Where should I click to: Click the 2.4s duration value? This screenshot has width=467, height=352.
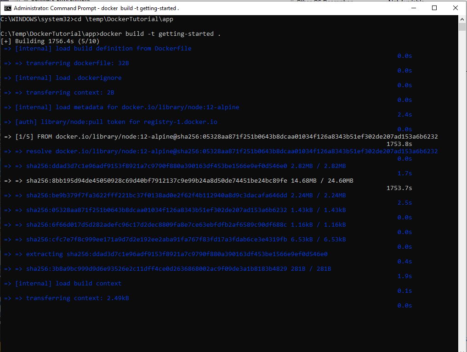(x=405, y=115)
